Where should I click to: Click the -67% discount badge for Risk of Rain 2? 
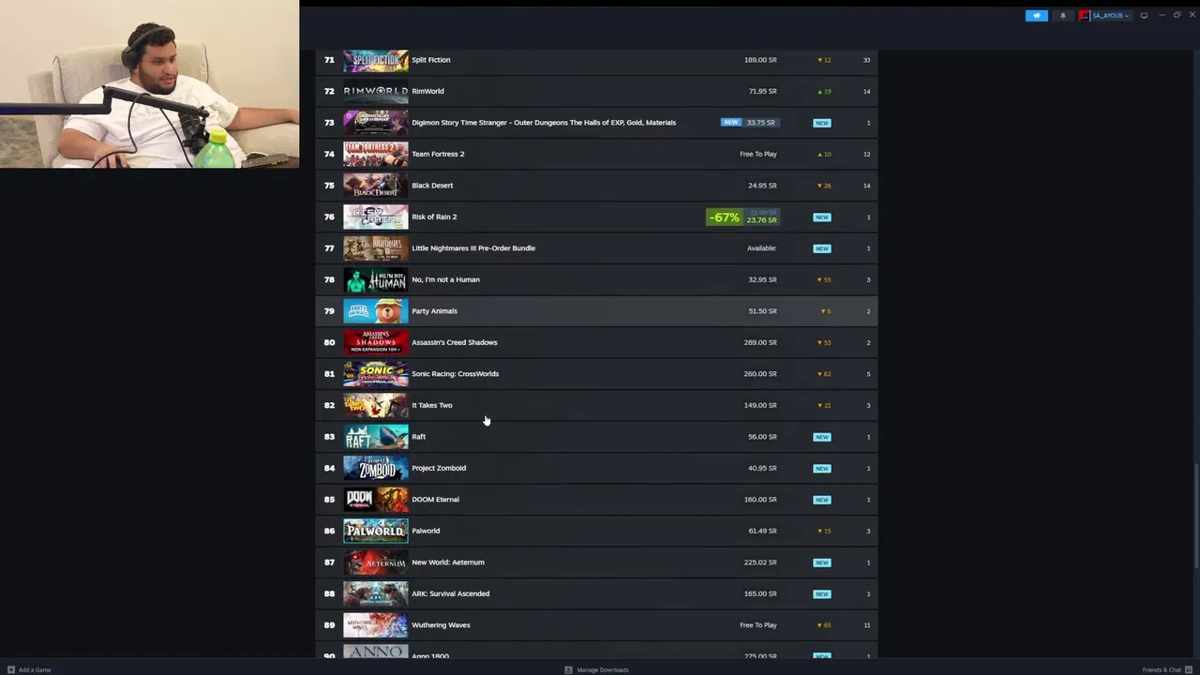pos(724,217)
